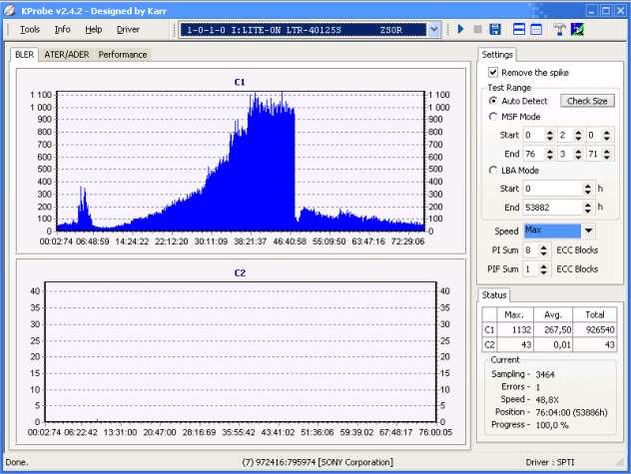This screenshot has height=474, width=631.
Task: Open the Tools menu
Action: coord(30,29)
